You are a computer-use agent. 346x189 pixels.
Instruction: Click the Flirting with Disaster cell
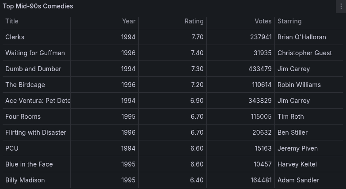click(x=36, y=132)
